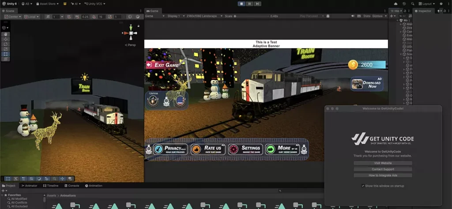Click the 0.25 snap increment field
This screenshot has width=452, height=209.
click(85, 17)
